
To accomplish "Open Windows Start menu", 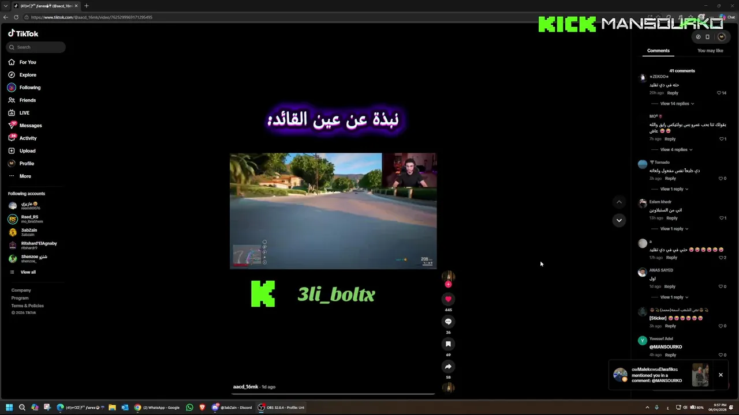I will [x=9, y=408].
